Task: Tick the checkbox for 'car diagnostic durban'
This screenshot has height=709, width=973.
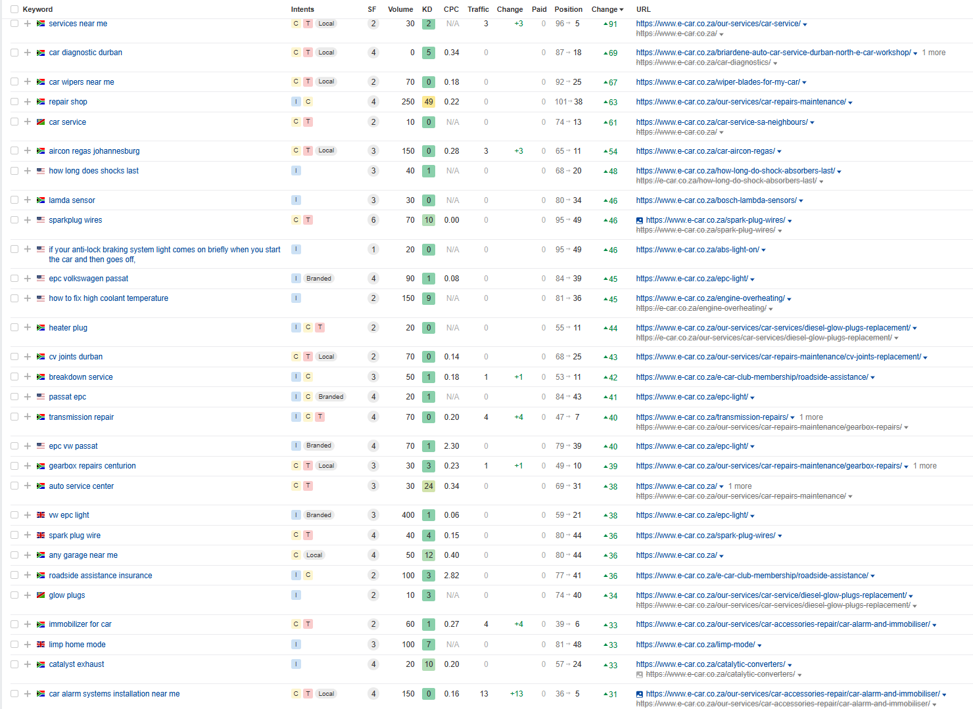Action: [14, 53]
